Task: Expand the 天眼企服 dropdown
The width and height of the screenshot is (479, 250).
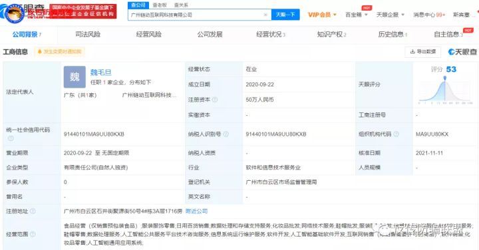Action: pyautogui.click(x=390, y=15)
